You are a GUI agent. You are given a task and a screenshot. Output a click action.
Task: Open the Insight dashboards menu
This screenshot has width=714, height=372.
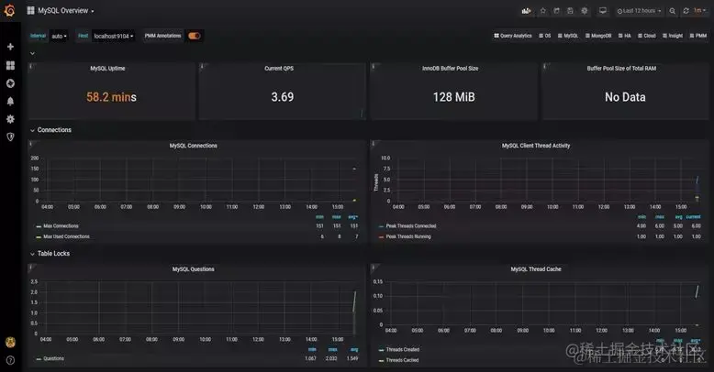(x=673, y=36)
